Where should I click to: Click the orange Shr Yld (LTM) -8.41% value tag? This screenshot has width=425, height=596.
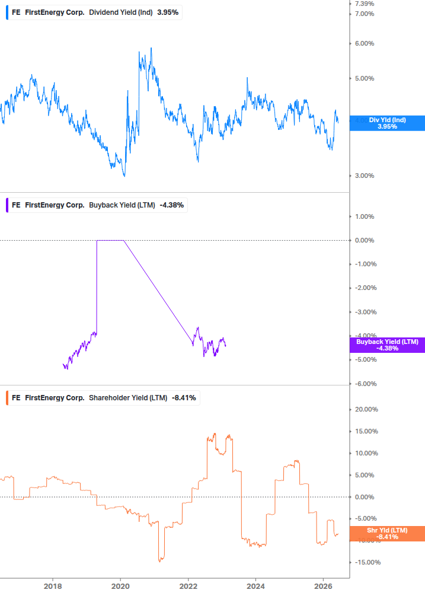click(387, 534)
